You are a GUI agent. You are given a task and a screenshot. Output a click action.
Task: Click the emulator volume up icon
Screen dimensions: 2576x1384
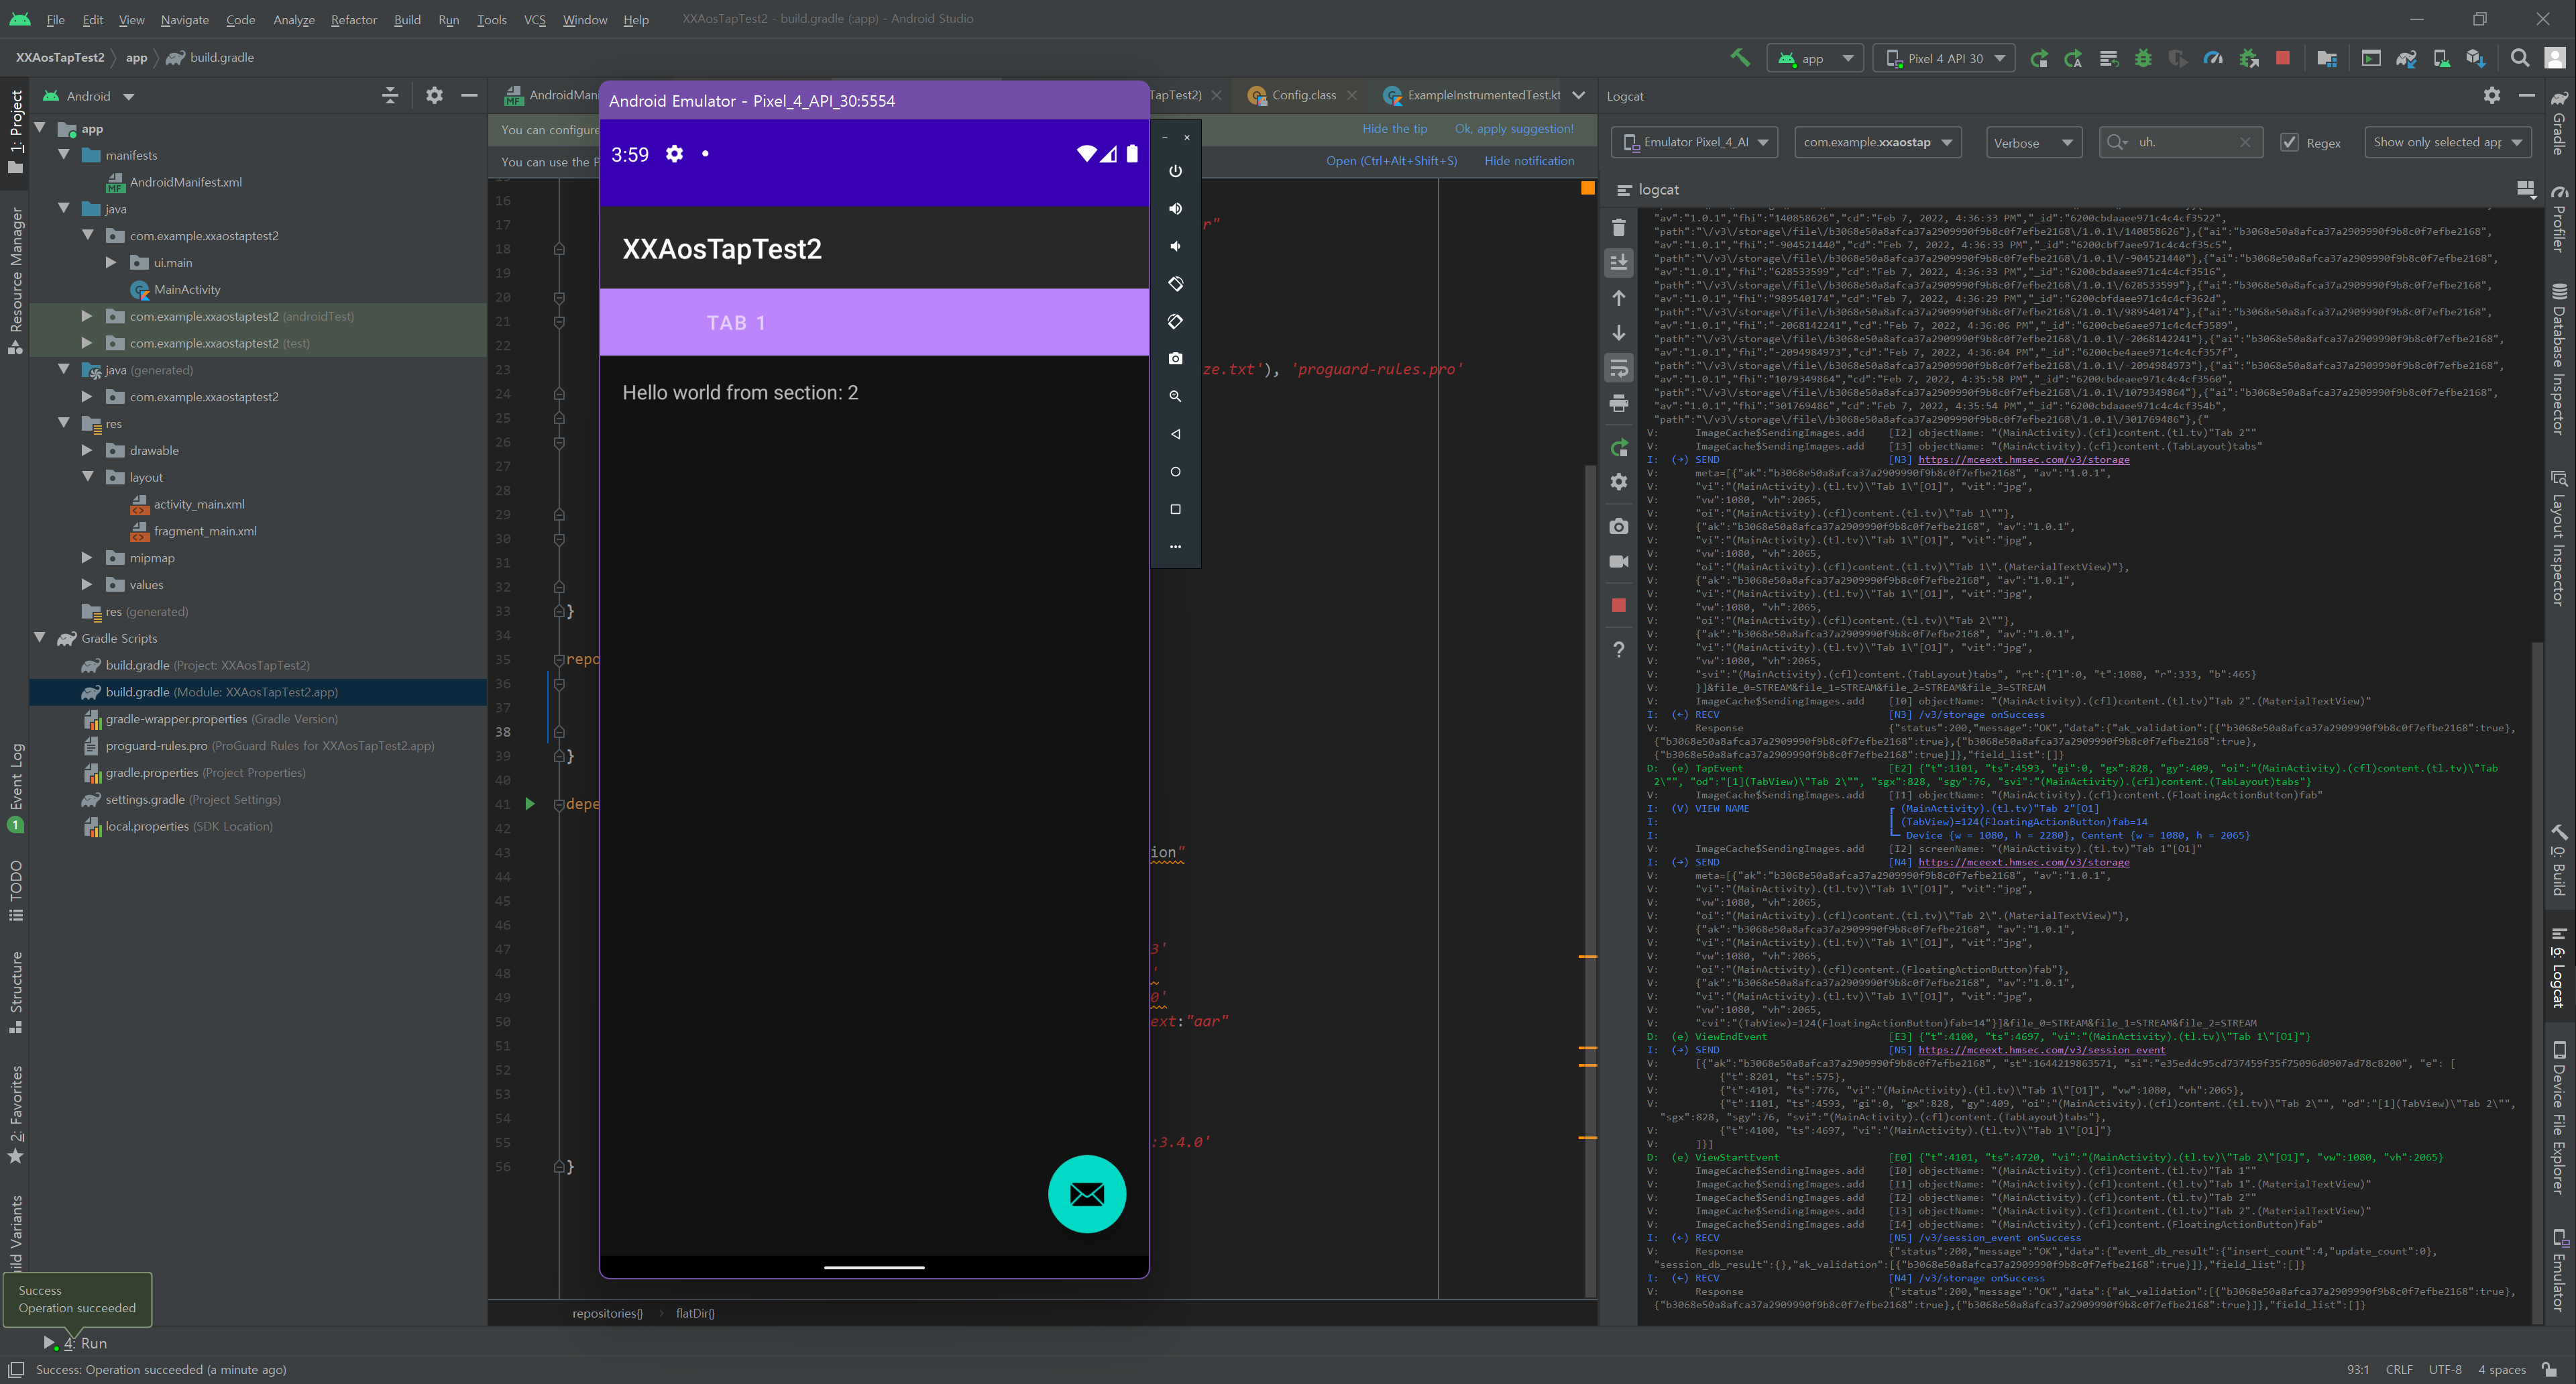[1175, 209]
